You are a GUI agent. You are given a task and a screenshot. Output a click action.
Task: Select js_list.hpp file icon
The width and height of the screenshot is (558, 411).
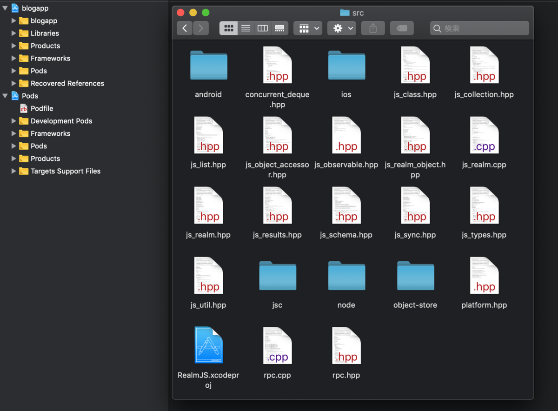tap(208, 135)
